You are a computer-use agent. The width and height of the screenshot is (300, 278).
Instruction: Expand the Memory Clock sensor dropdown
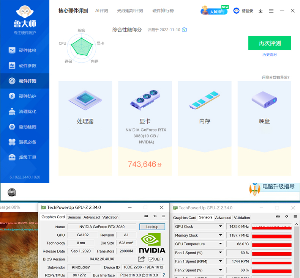220,235
